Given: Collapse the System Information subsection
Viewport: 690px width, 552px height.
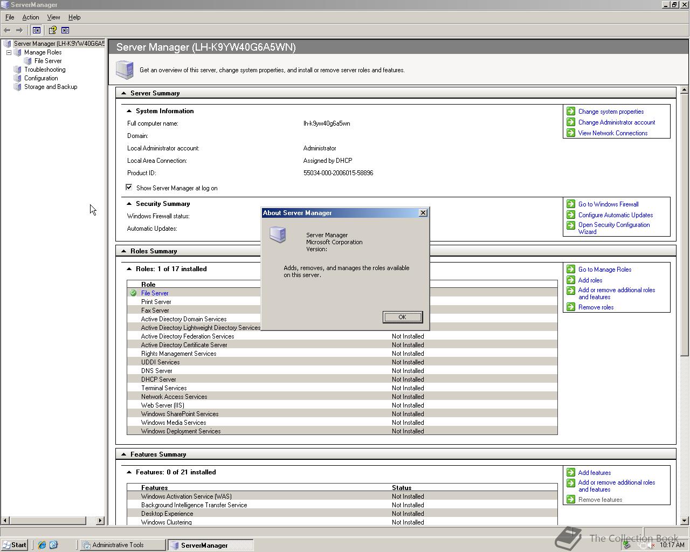Looking at the screenshot, I should coord(129,111).
